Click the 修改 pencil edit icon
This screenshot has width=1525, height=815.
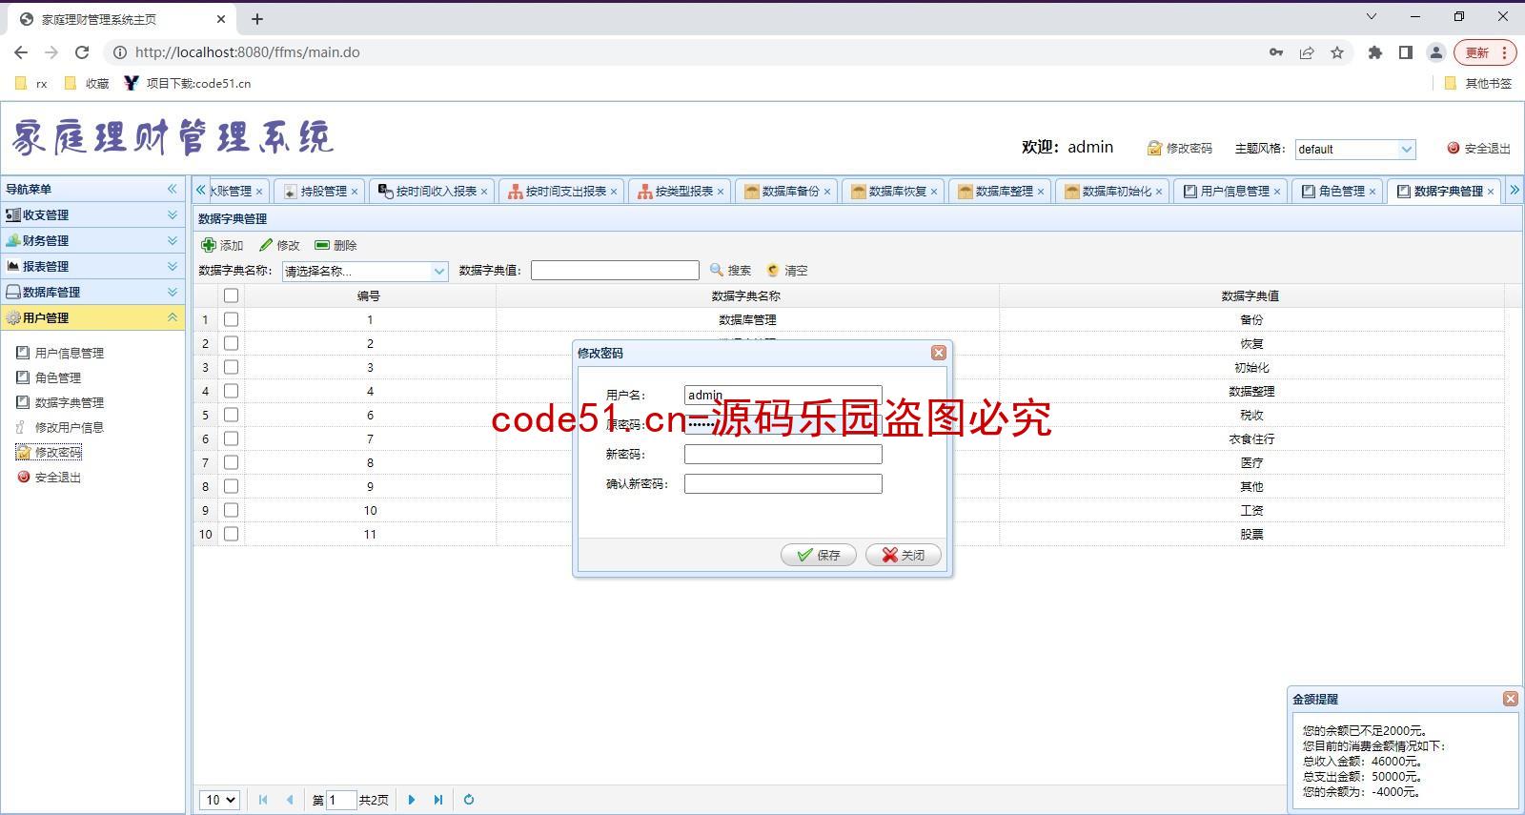pos(266,245)
